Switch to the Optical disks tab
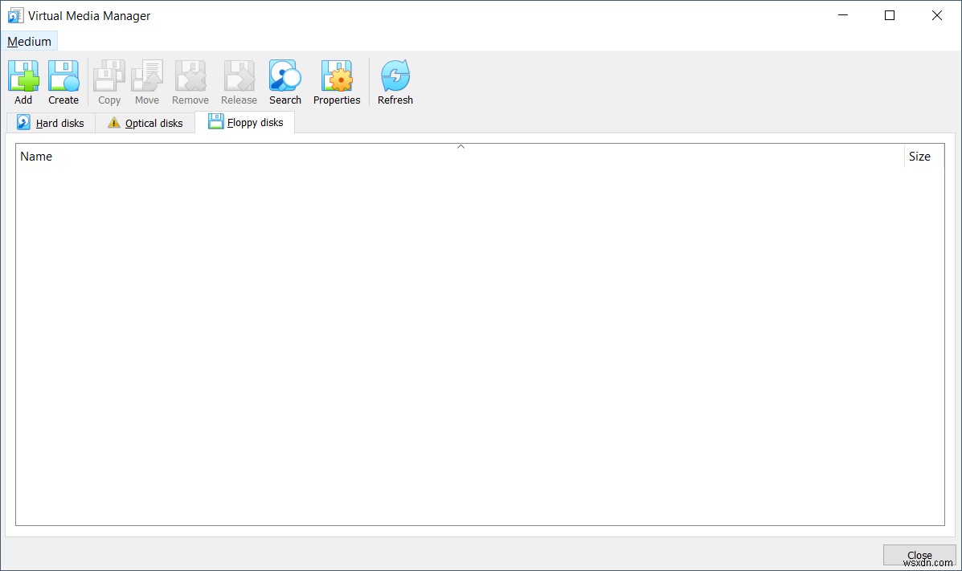Image resolution: width=962 pixels, height=571 pixels. (153, 123)
